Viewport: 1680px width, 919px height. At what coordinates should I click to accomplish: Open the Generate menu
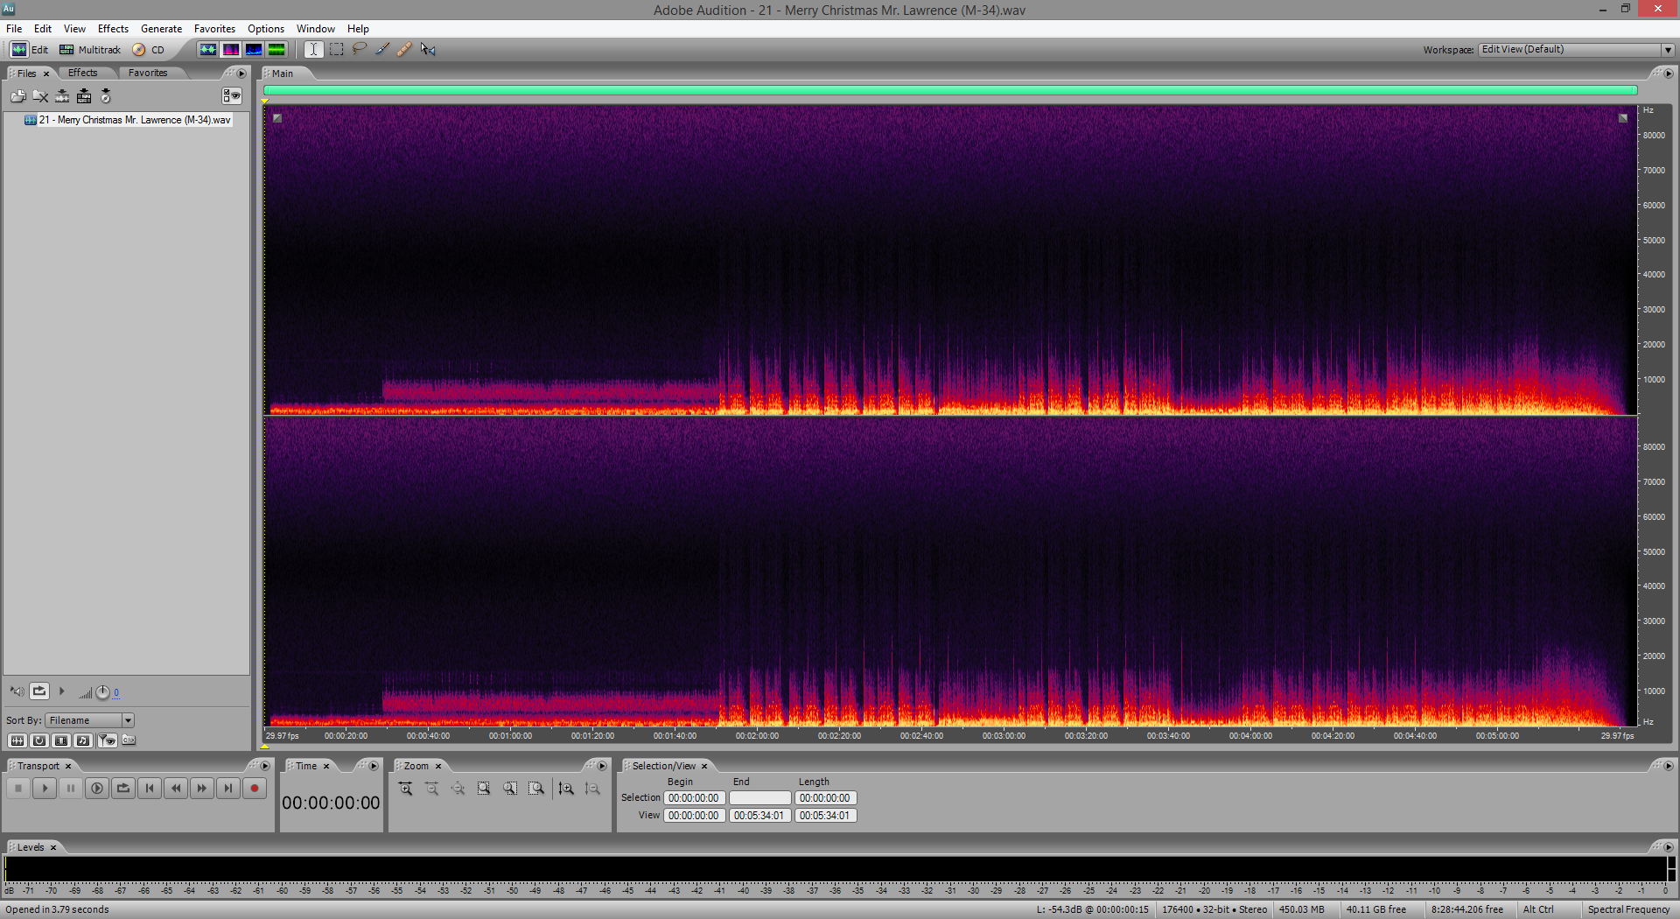tap(161, 29)
